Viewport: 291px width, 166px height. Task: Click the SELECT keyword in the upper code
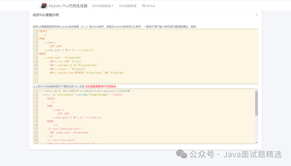click(x=43, y=31)
